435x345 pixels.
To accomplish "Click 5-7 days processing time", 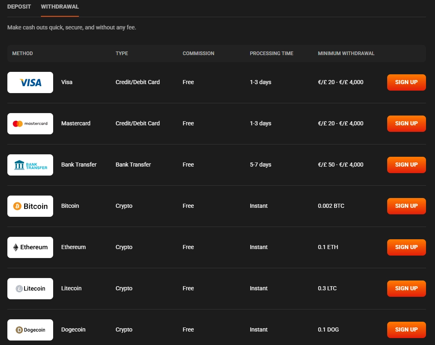I will coord(260,165).
